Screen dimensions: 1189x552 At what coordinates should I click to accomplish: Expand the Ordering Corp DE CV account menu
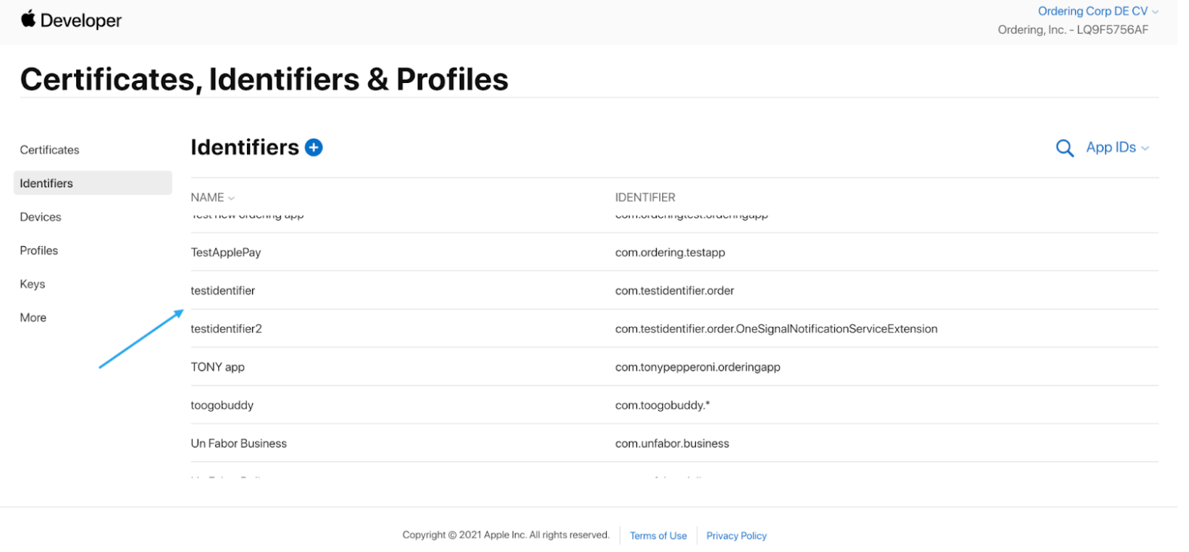click(x=1098, y=11)
